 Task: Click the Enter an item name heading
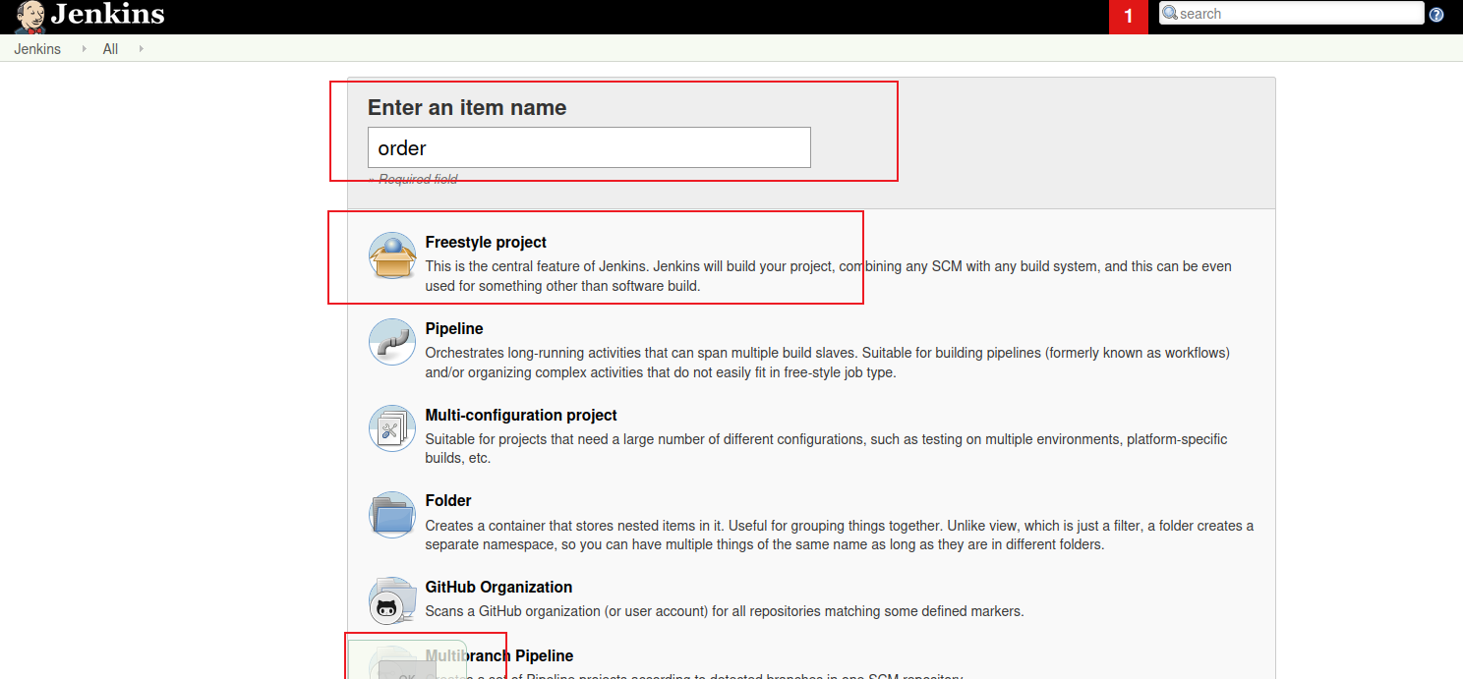point(467,108)
